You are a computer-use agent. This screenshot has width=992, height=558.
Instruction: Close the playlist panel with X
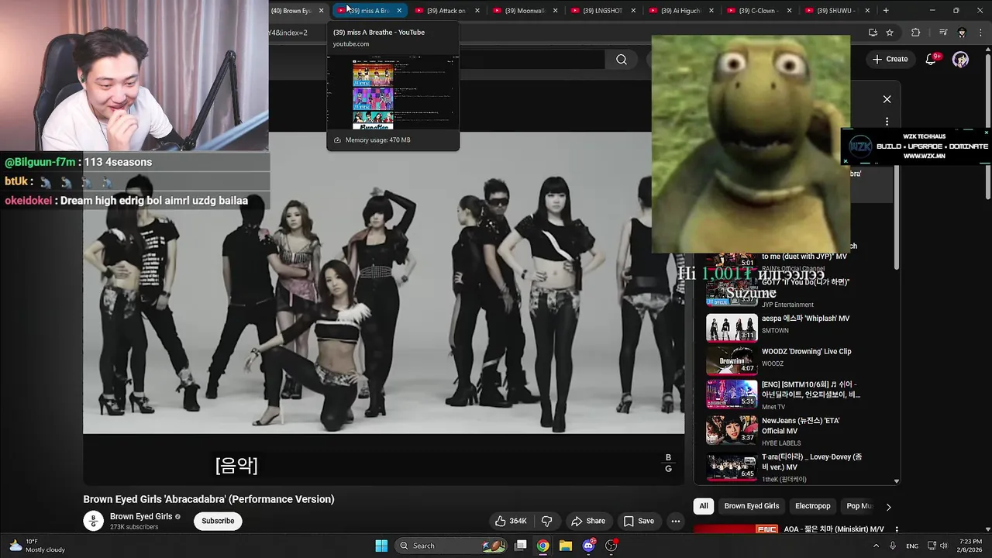[x=887, y=99]
